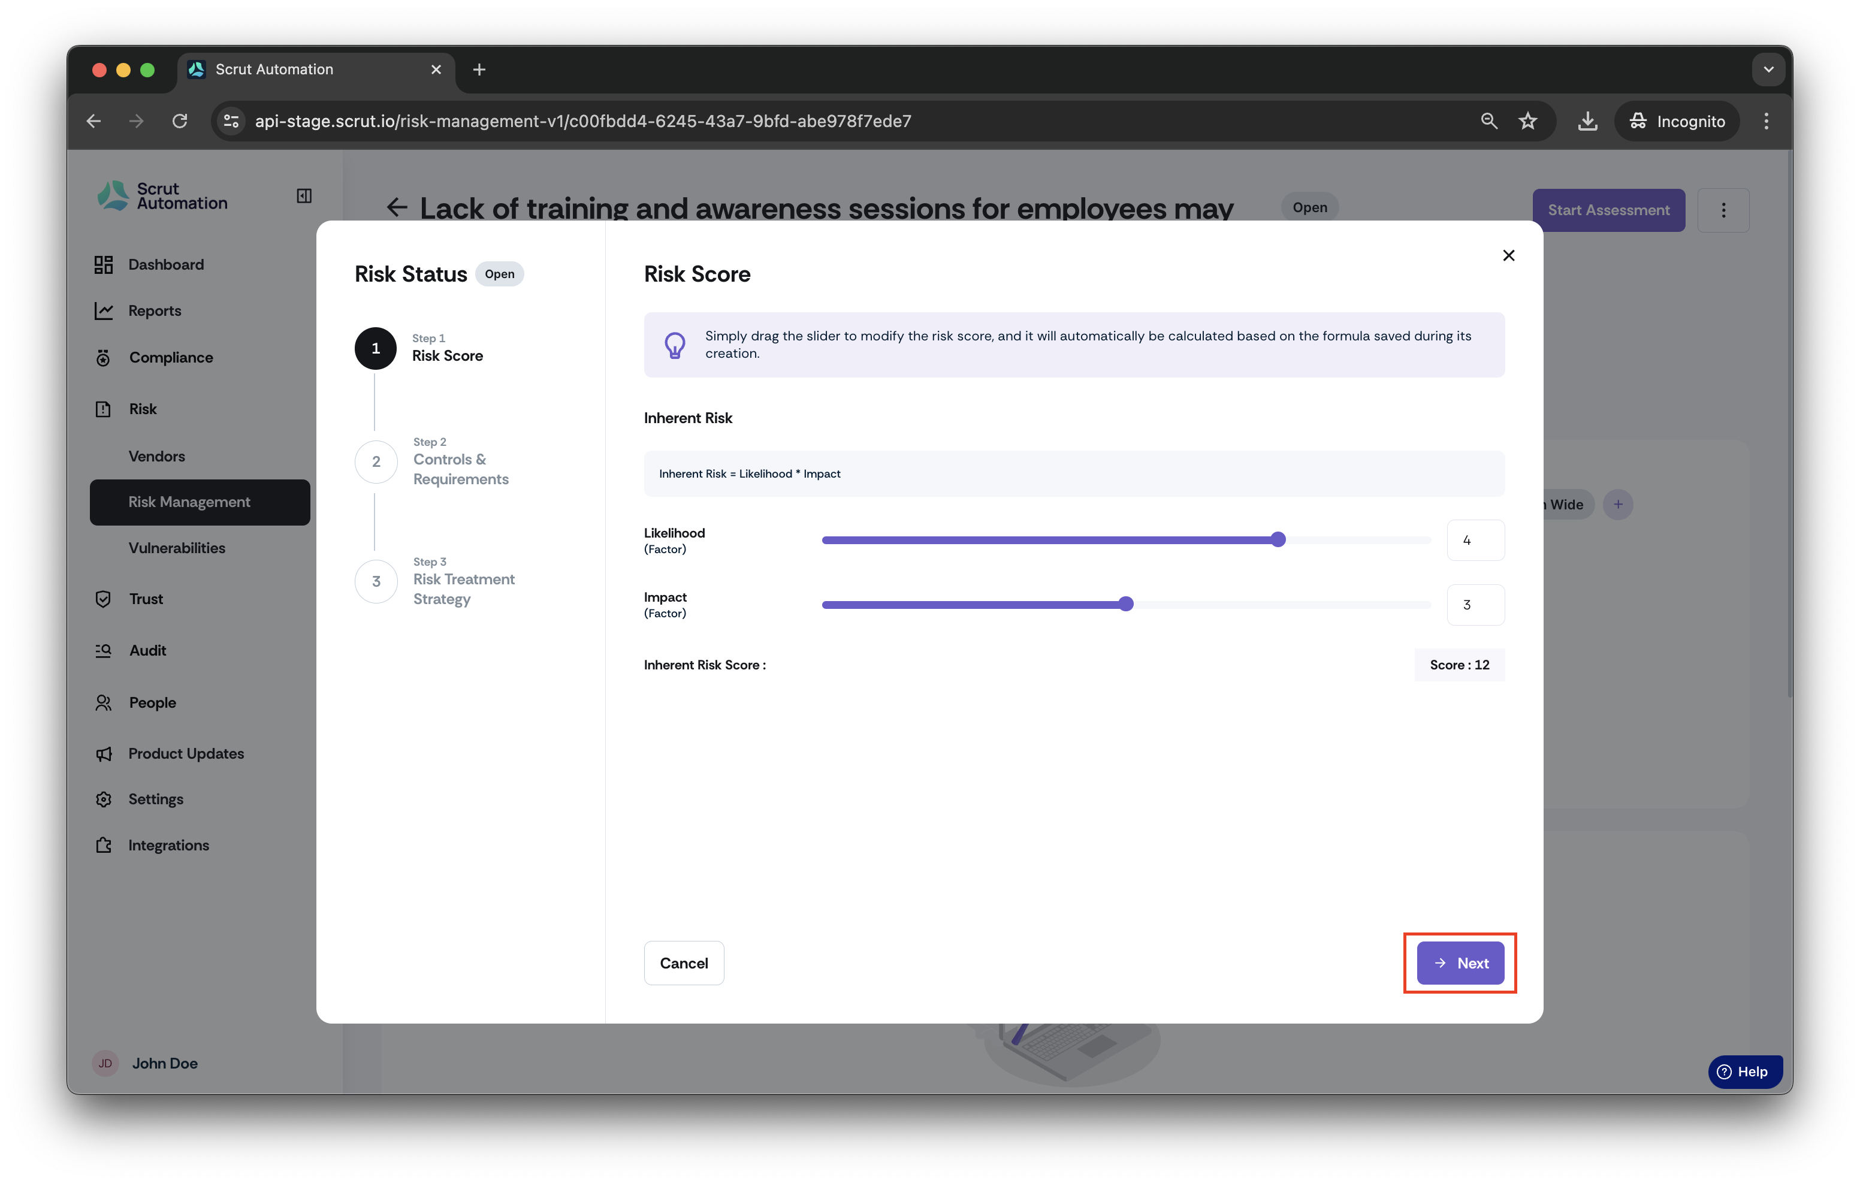Open the three-dot more options menu
Viewport: 1860px width, 1183px height.
click(1723, 210)
